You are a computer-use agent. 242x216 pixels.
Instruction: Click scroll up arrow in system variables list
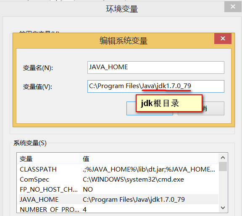pos(223,158)
